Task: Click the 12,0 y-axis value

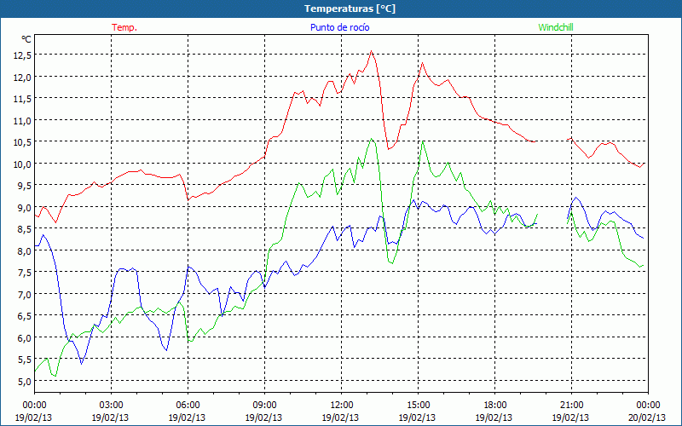Action: coord(23,77)
